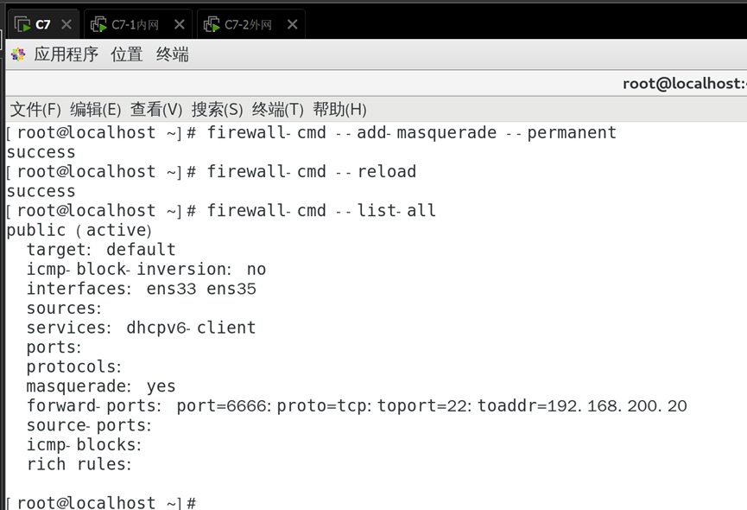747x510 pixels.
Task: Open the 文件(F) menu
Action: point(35,110)
